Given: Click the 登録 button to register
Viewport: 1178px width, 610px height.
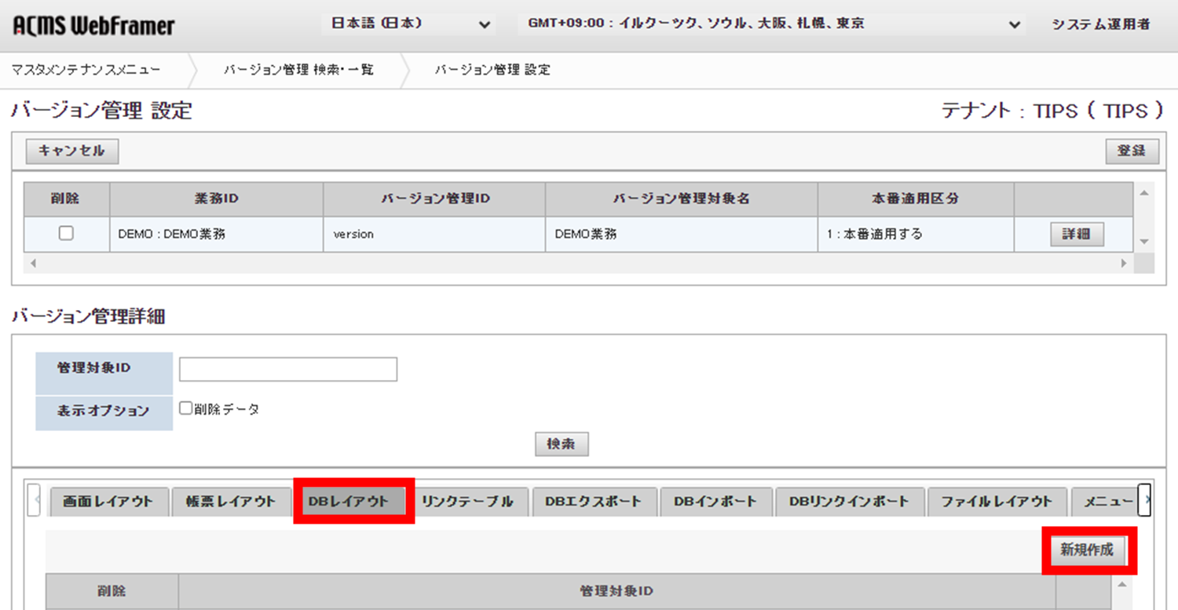Looking at the screenshot, I should (1132, 152).
